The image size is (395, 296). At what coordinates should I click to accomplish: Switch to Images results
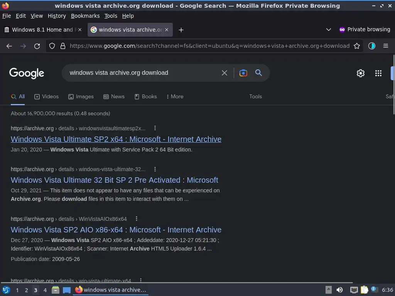(81, 97)
